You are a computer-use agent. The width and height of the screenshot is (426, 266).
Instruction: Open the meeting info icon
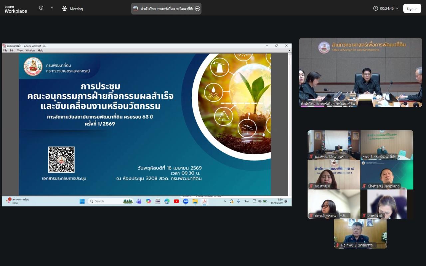coord(41,8)
